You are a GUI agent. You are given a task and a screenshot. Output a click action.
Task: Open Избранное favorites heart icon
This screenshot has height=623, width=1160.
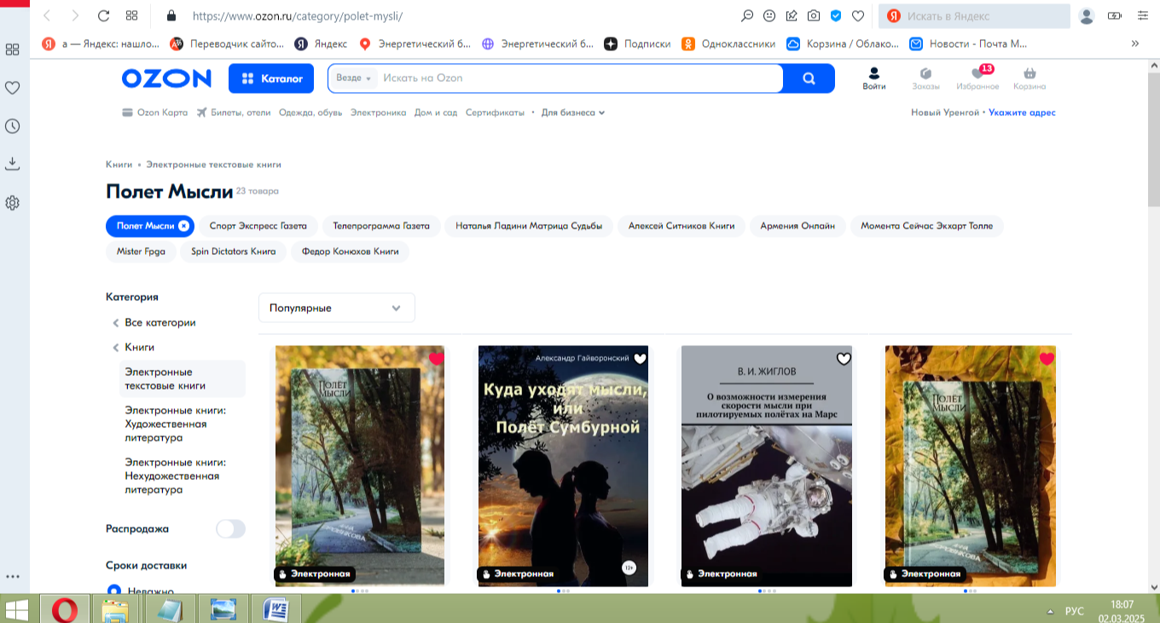[977, 74]
